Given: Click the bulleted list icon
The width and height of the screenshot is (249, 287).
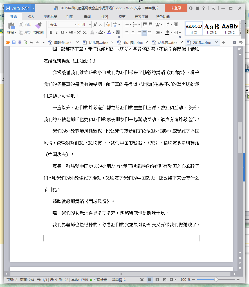Looking at the screenshot, I should (127, 24).
